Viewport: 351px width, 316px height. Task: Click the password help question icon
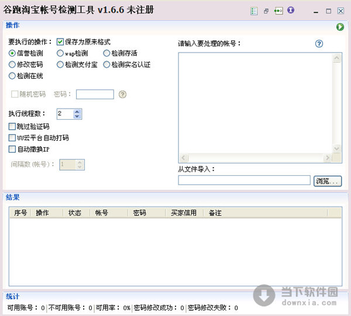pos(122,94)
